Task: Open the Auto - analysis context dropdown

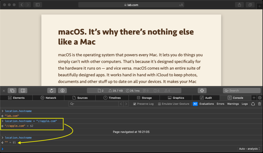Action: point(250,149)
